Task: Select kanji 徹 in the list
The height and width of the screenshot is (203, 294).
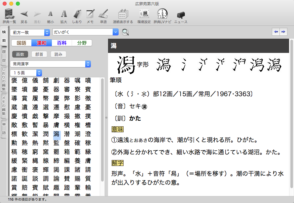Action: point(88,98)
